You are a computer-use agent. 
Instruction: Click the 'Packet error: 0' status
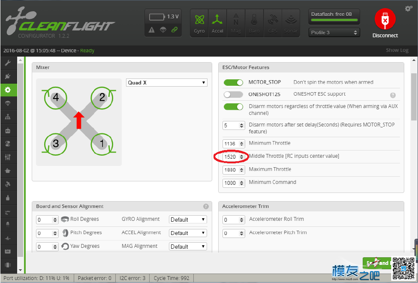pyautogui.click(x=95, y=278)
